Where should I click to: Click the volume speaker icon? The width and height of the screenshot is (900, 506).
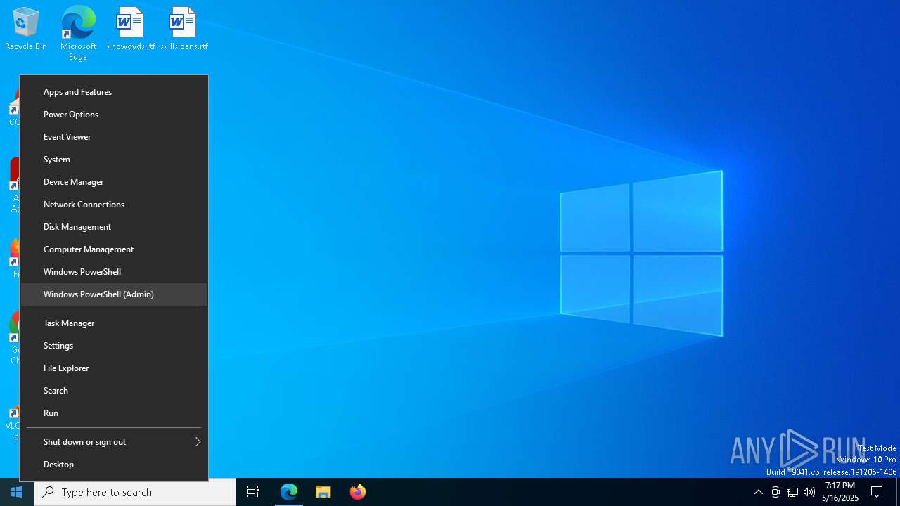(x=809, y=492)
